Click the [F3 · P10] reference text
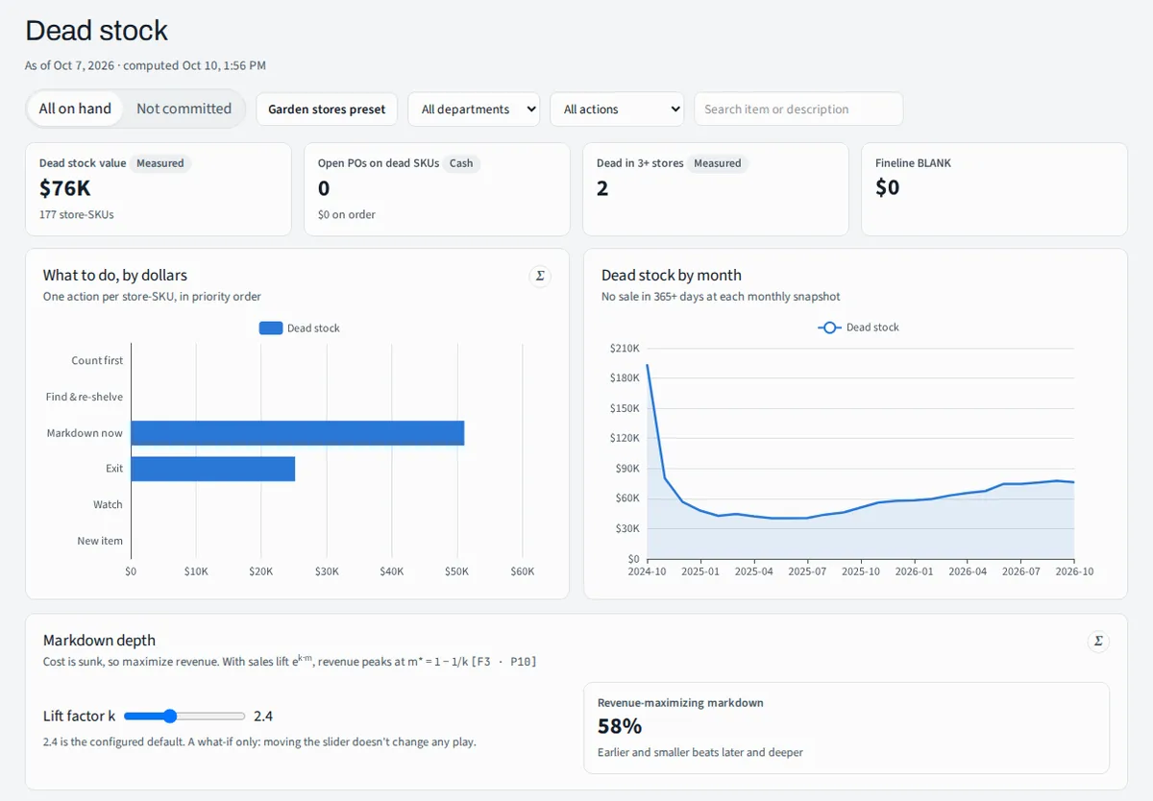This screenshot has height=801, width=1153. point(504,662)
